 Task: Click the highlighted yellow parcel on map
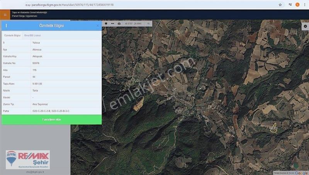[x=273, y=127]
